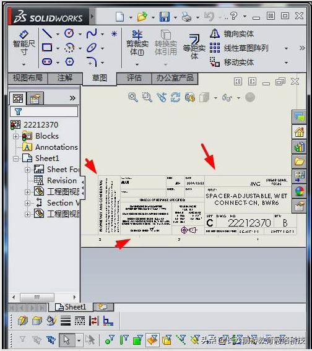Click Move Entities (移动实体)
This screenshot has height=351, width=312.
pos(232,62)
